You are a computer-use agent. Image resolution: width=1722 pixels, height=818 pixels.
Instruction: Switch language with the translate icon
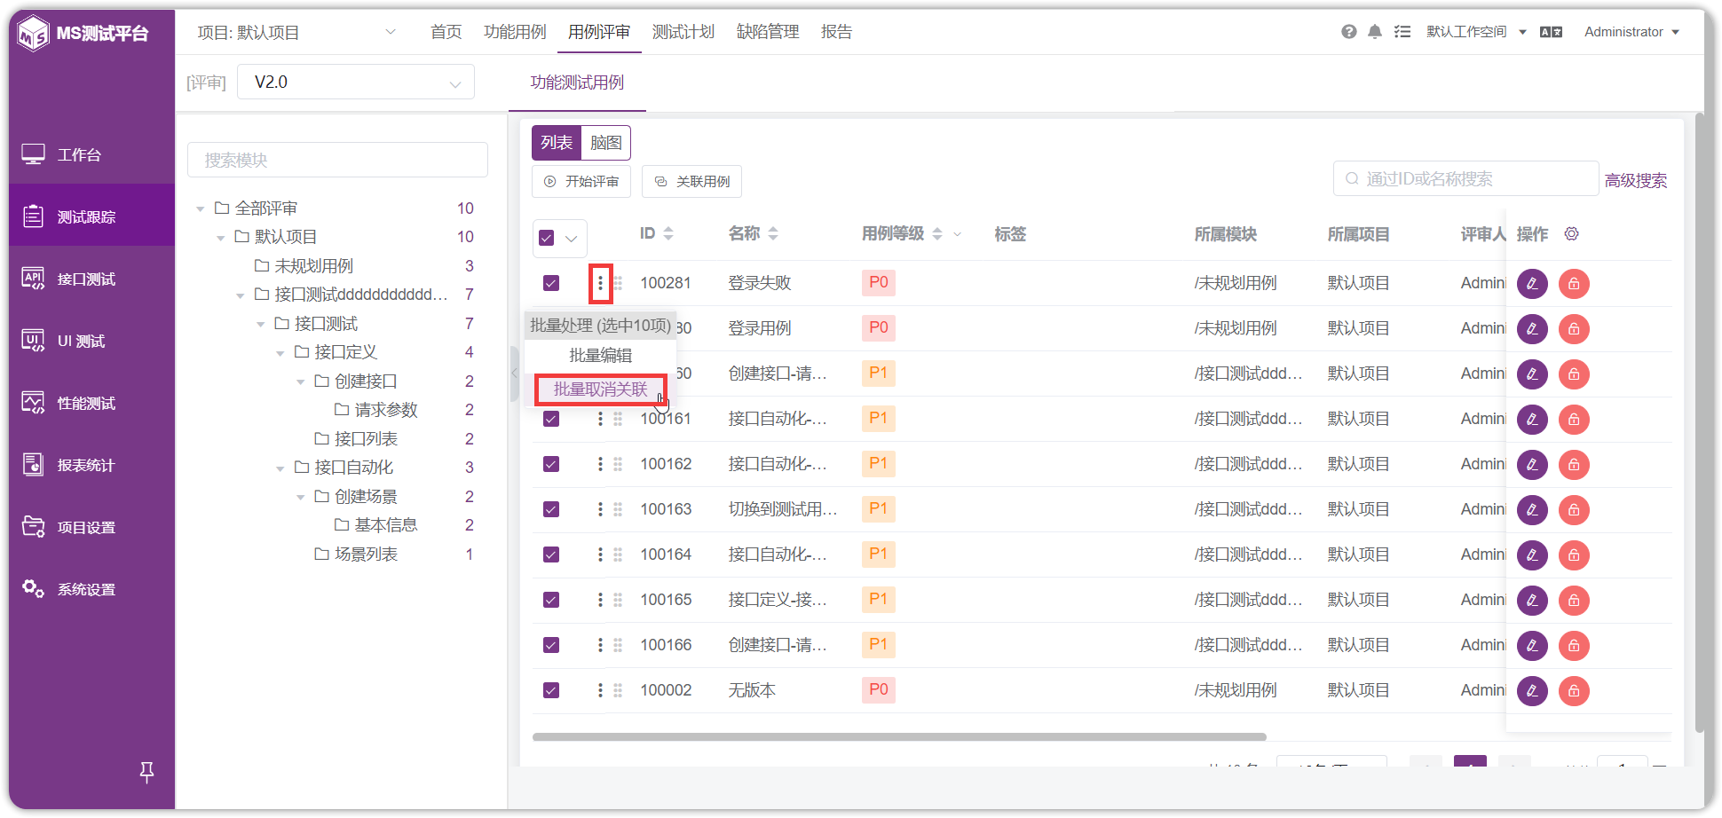[x=1551, y=32]
